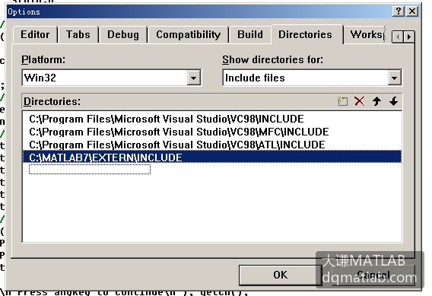Move the selected directory down
This screenshot has height=296, width=432.
394,101
